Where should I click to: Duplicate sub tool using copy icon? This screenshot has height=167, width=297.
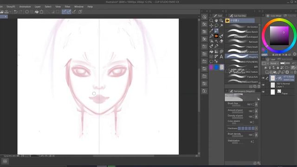click(255, 87)
